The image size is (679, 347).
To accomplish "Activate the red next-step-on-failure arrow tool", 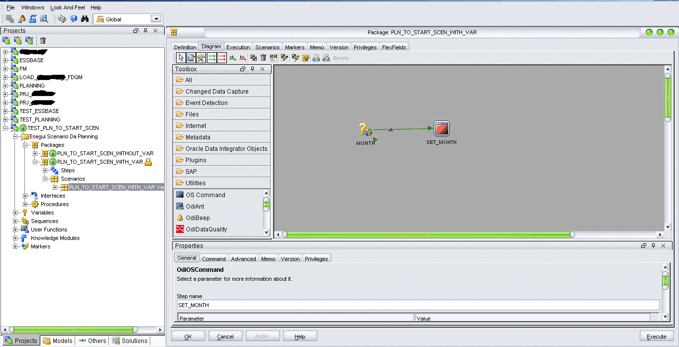I will coord(222,57).
